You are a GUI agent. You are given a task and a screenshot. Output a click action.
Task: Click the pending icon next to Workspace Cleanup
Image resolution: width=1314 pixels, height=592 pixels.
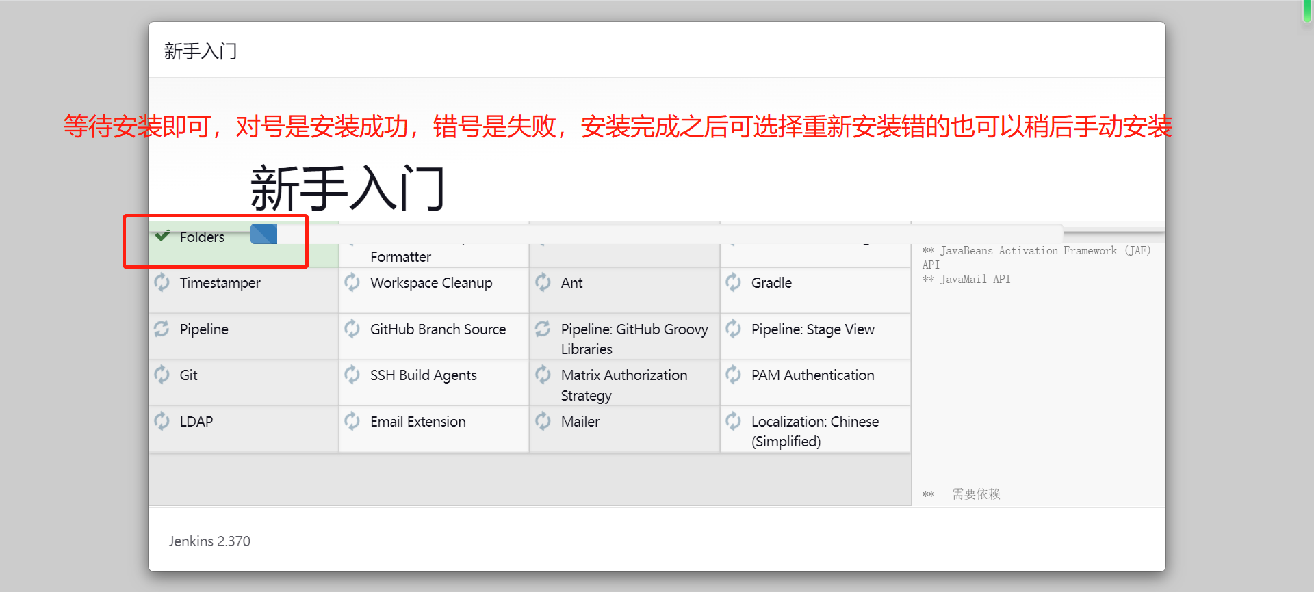click(x=352, y=282)
